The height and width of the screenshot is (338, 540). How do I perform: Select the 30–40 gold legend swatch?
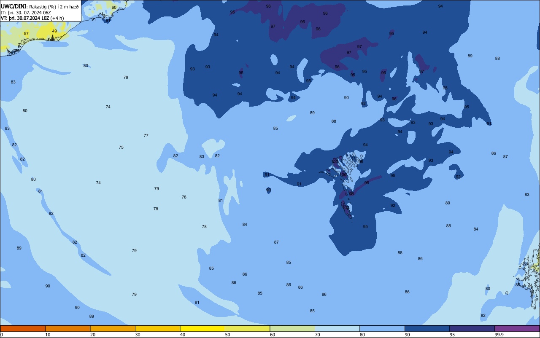157,328
